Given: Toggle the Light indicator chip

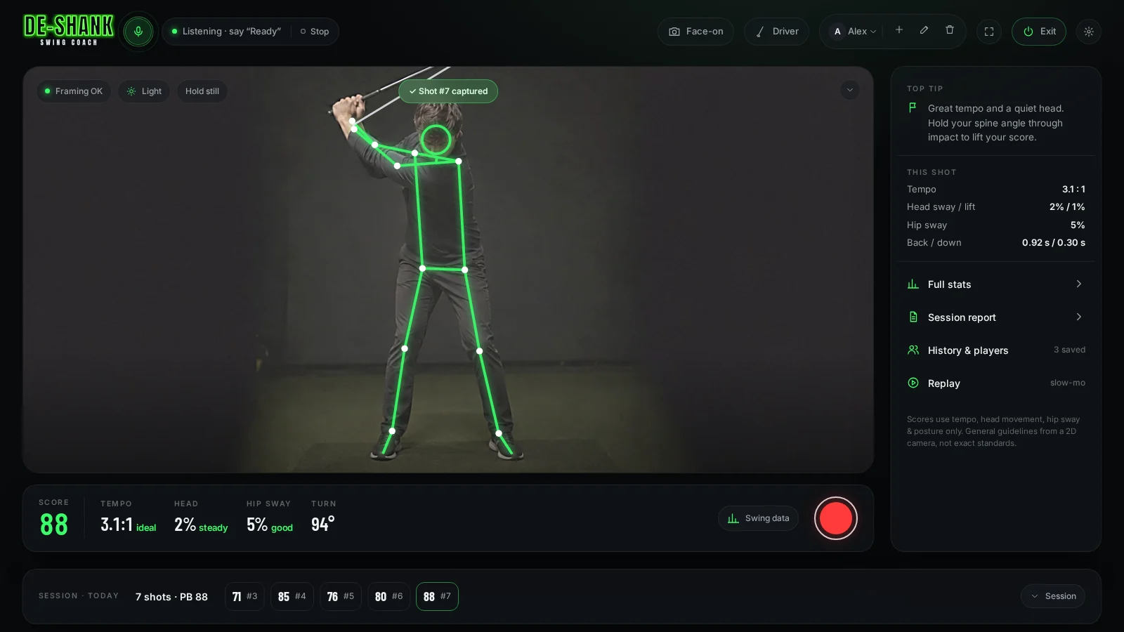Looking at the screenshot, I should coord(144,91).
